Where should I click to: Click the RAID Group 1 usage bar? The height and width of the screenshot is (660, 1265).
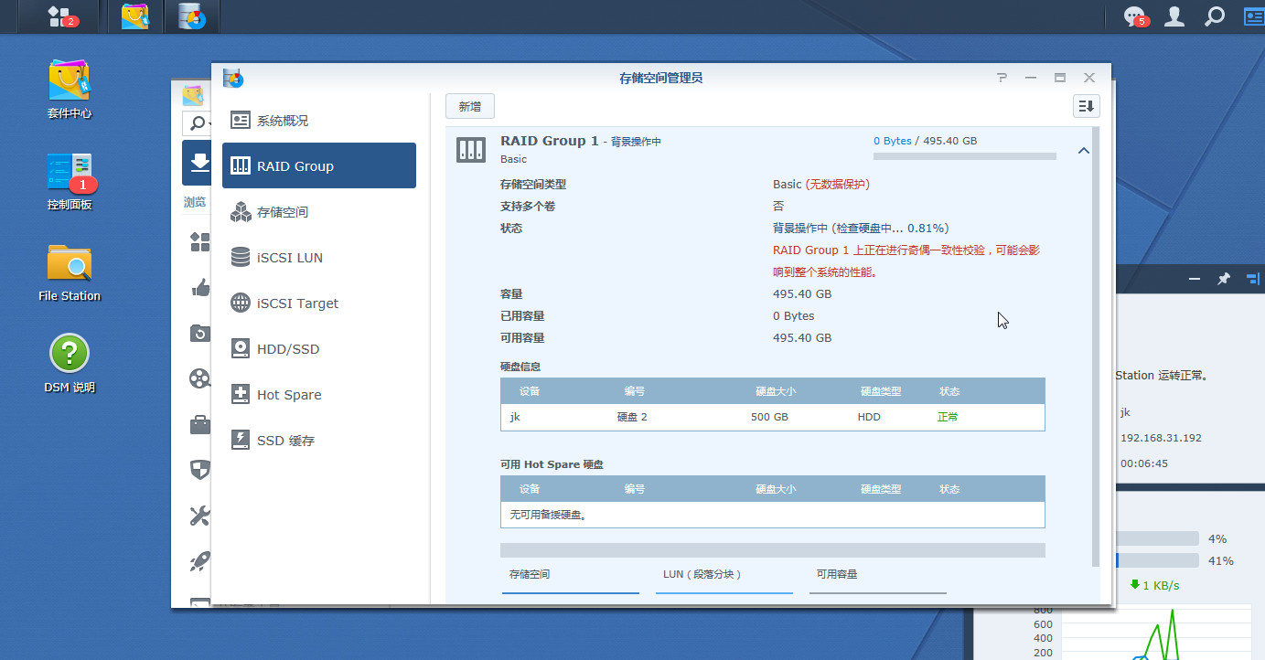(x=965, y=156)
